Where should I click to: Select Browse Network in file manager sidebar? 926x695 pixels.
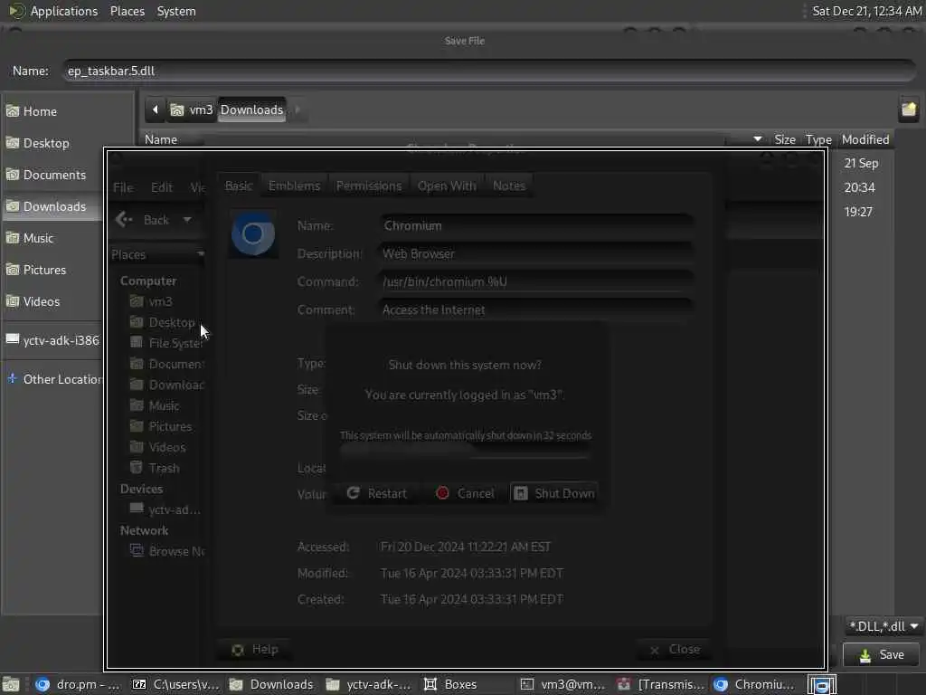(167, 551)
